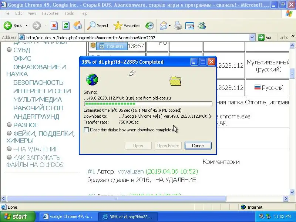Click the 11:02 PM tray clock

(x=282, y=216)
